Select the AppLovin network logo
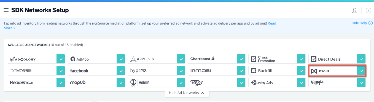The width and height of the screenshot is (374, 102). pos(142,59)
